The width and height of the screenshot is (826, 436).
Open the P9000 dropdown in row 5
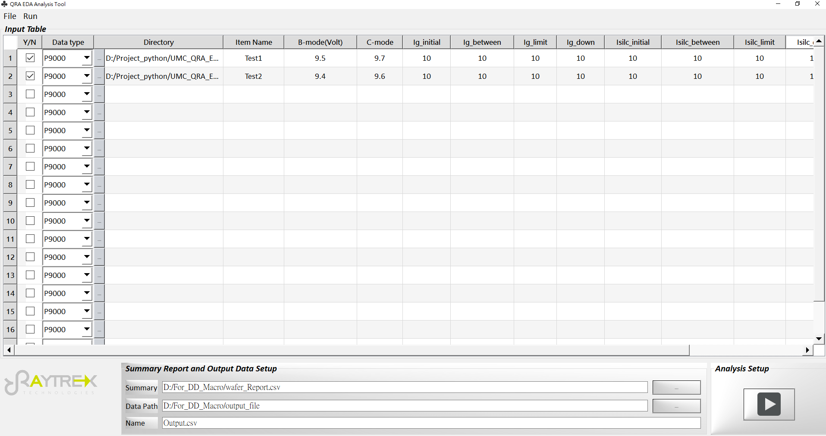pos(87,130)
